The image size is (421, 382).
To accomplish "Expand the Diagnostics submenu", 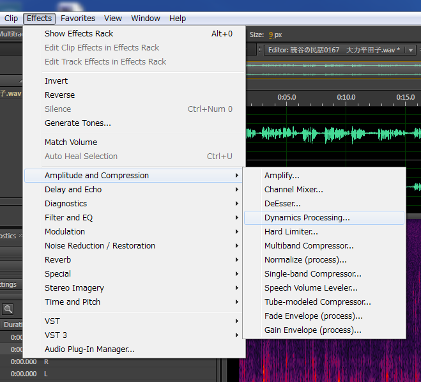I will pyautogui.click(x=134, y=204).
